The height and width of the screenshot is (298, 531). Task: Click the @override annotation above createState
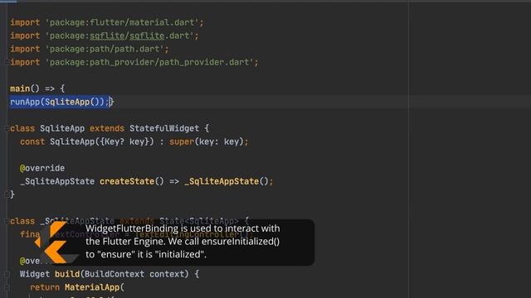coord(42,168)
